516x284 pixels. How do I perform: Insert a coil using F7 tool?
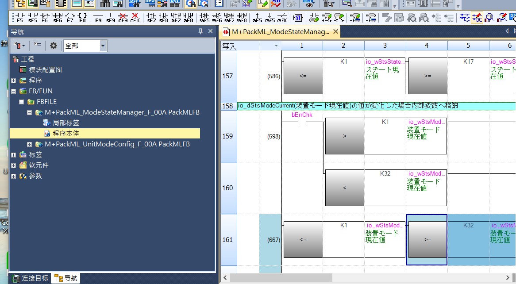coord(69,18)
